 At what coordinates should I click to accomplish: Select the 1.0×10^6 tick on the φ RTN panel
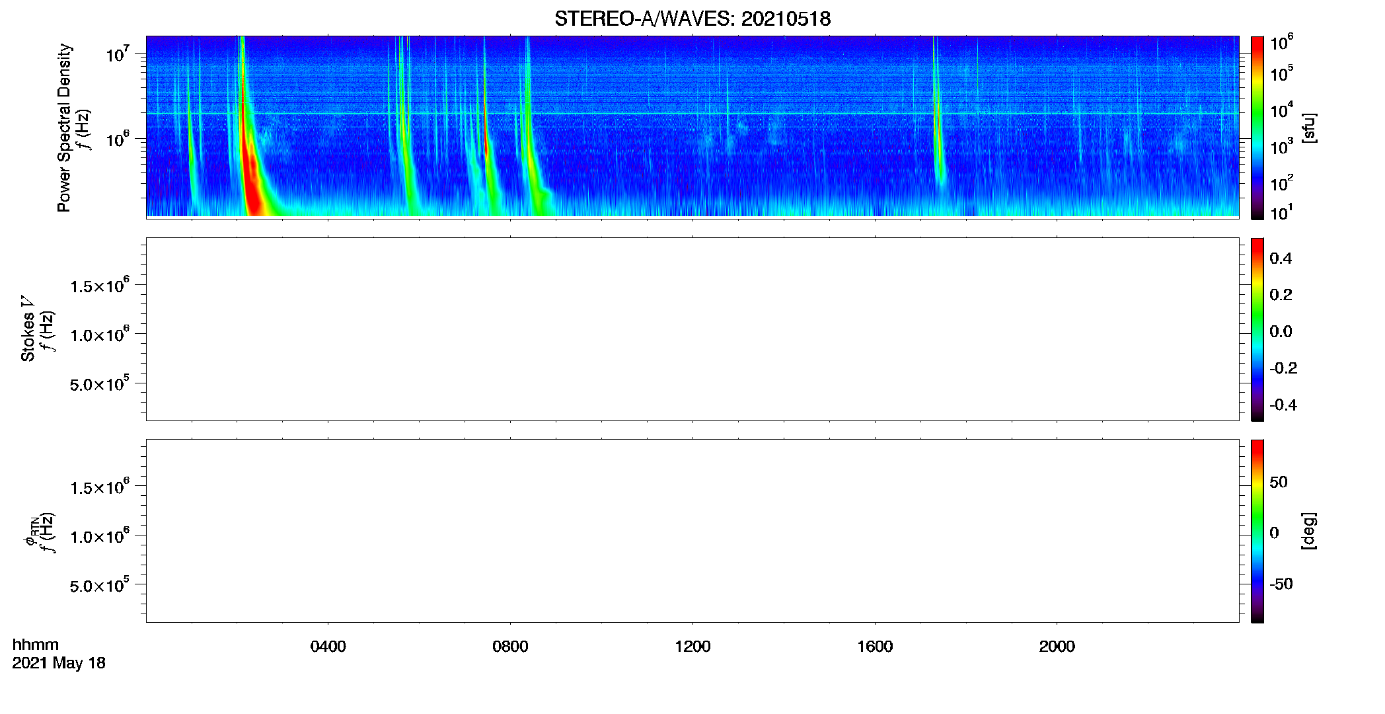(x=100, y=535)
